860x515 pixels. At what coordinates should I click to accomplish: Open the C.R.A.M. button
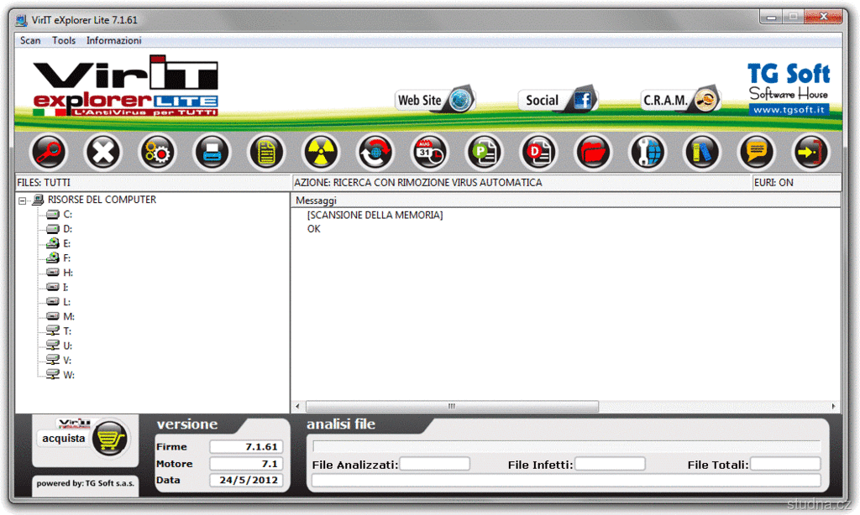point(680,101)
